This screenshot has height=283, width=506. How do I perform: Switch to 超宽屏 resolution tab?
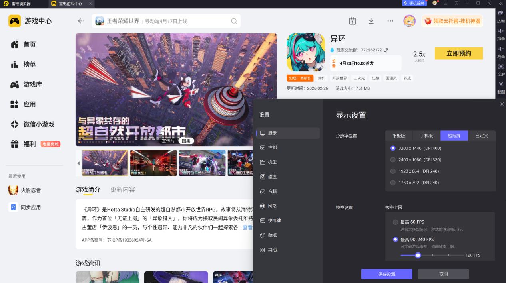tap(454, 136)
